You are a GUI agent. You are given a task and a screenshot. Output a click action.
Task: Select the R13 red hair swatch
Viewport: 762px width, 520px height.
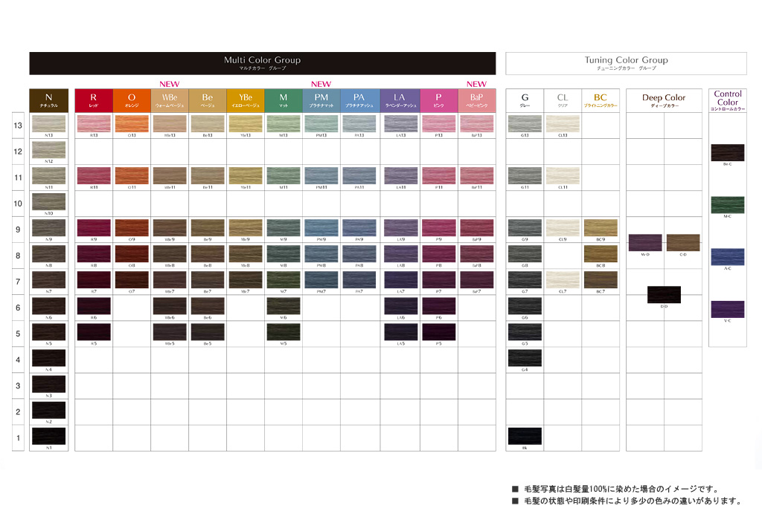(x=94, y=123)
